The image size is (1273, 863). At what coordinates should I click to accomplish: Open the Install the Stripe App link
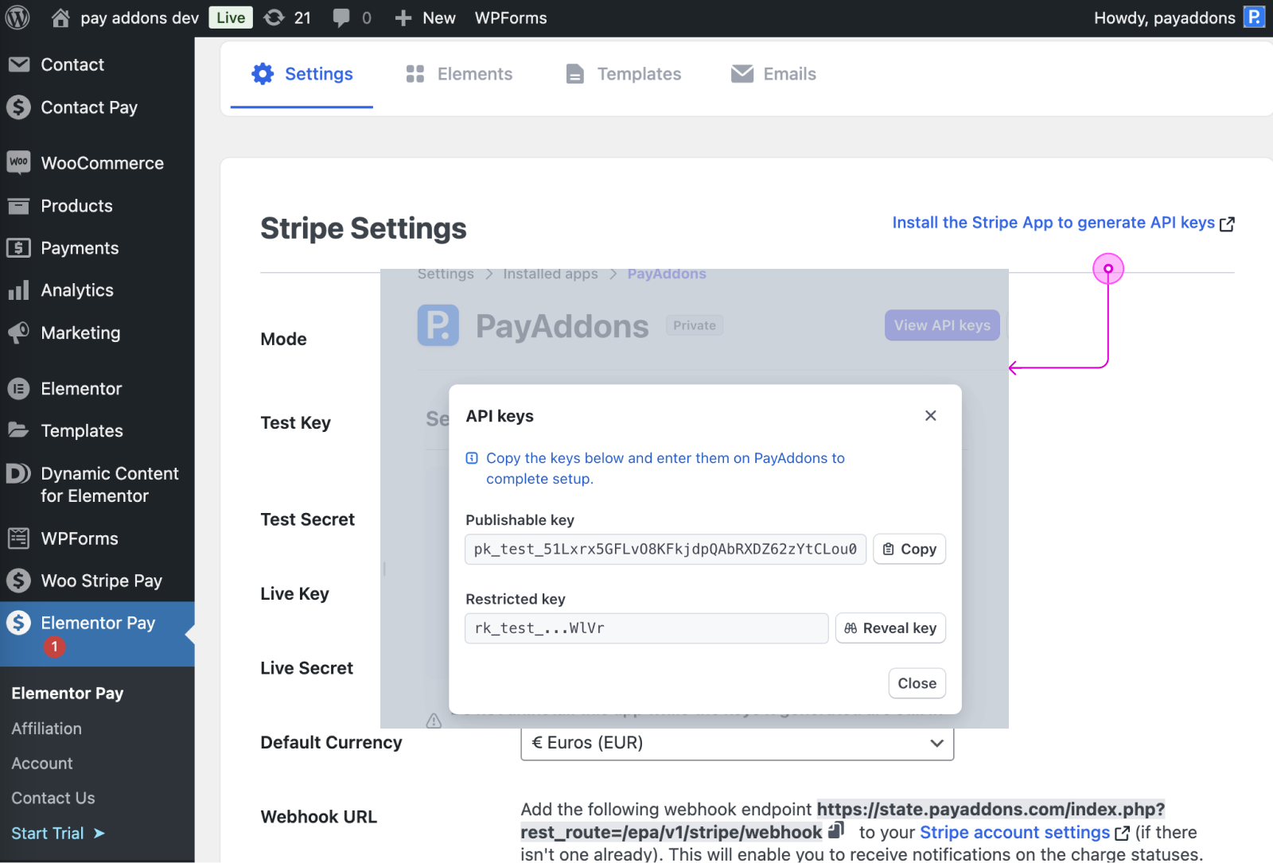(x=1053, y=223)
